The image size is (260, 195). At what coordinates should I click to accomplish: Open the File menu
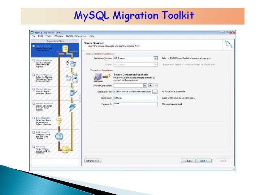pos(33,36)
